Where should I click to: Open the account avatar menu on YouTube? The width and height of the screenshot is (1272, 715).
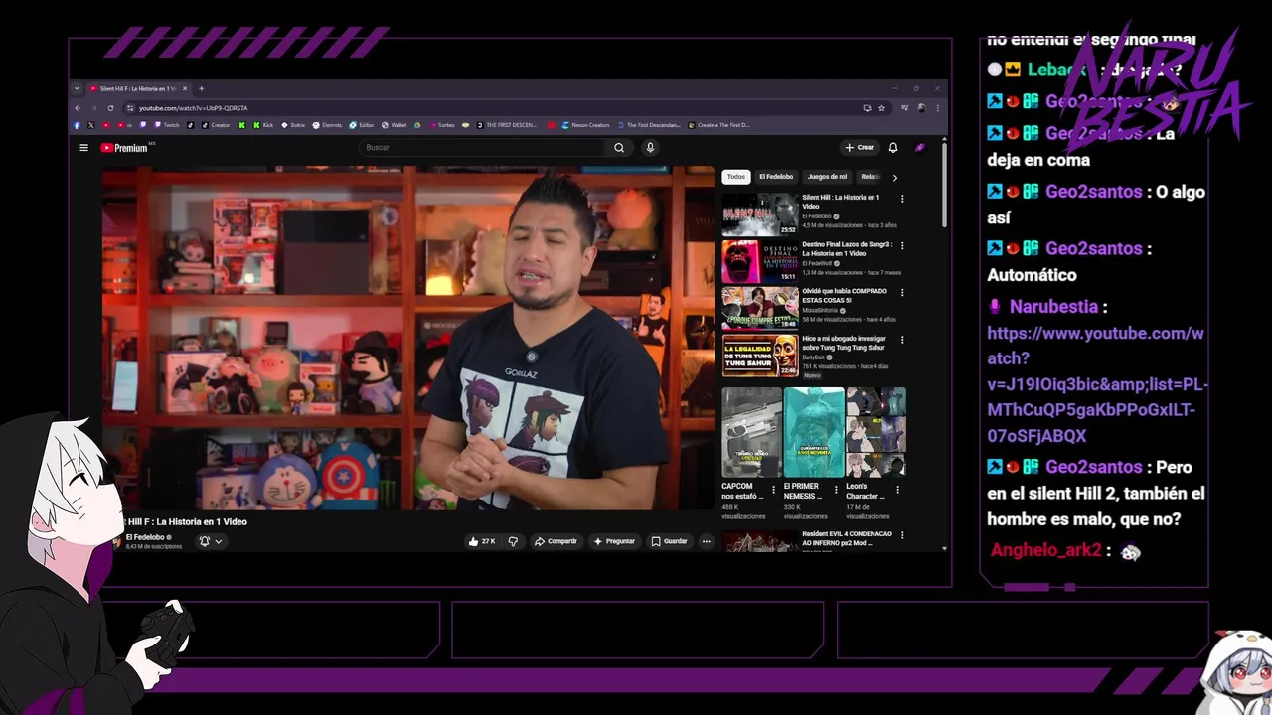point(920,148)
